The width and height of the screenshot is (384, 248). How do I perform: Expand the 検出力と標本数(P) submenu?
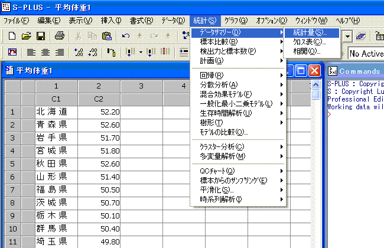(x=238, y=51)
